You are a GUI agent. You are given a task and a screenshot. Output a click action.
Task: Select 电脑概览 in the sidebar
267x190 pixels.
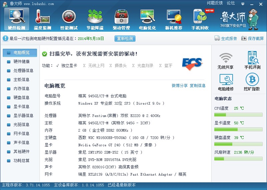tap(20, 53)
